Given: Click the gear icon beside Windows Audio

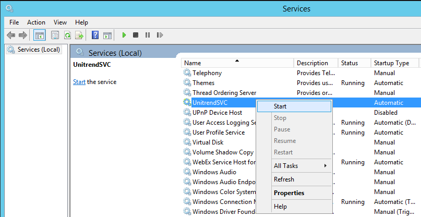Looking at the screenshot, I should [x=187, y=172].
